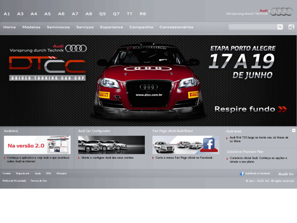The image size is (297, 223).
Task: Select the A1 model link
Action: (7, 14)
